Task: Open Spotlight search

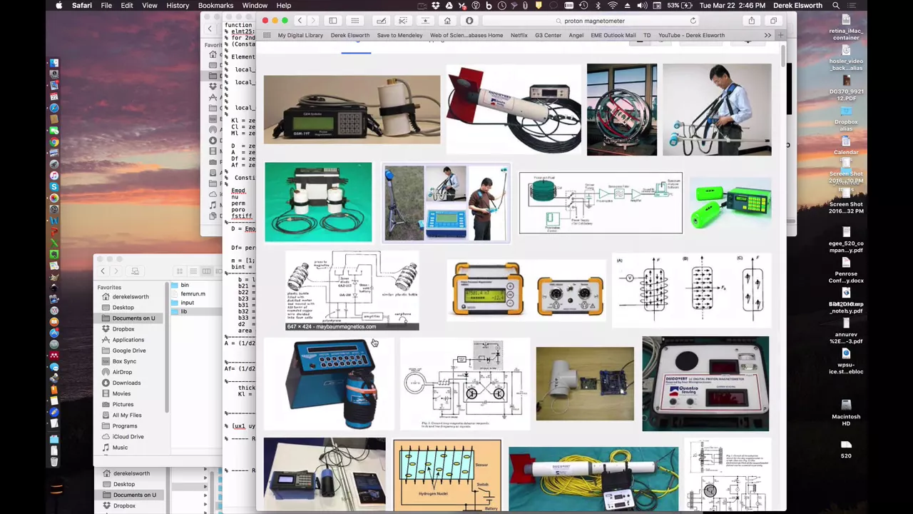Action: point(836,6)
